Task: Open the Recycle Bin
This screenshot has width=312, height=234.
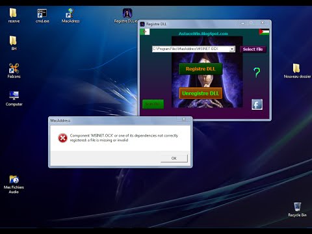Action: (x=297, y=209)
